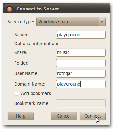The height and width of the screenshot is (130, 114).
Task: Focus the User Name field with rothgar
Action: [81, 73]
